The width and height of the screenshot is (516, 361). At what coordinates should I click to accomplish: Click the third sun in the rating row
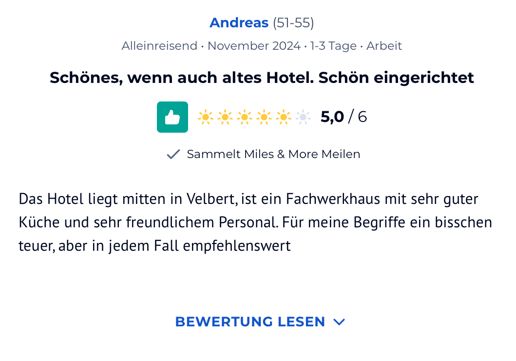pyautogui.click(x=245, y=117)
